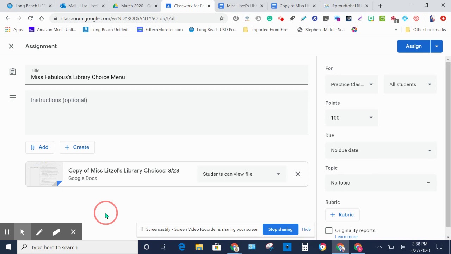
Task: Select the Screencastify eraser tool
Action: click(56, 232)
